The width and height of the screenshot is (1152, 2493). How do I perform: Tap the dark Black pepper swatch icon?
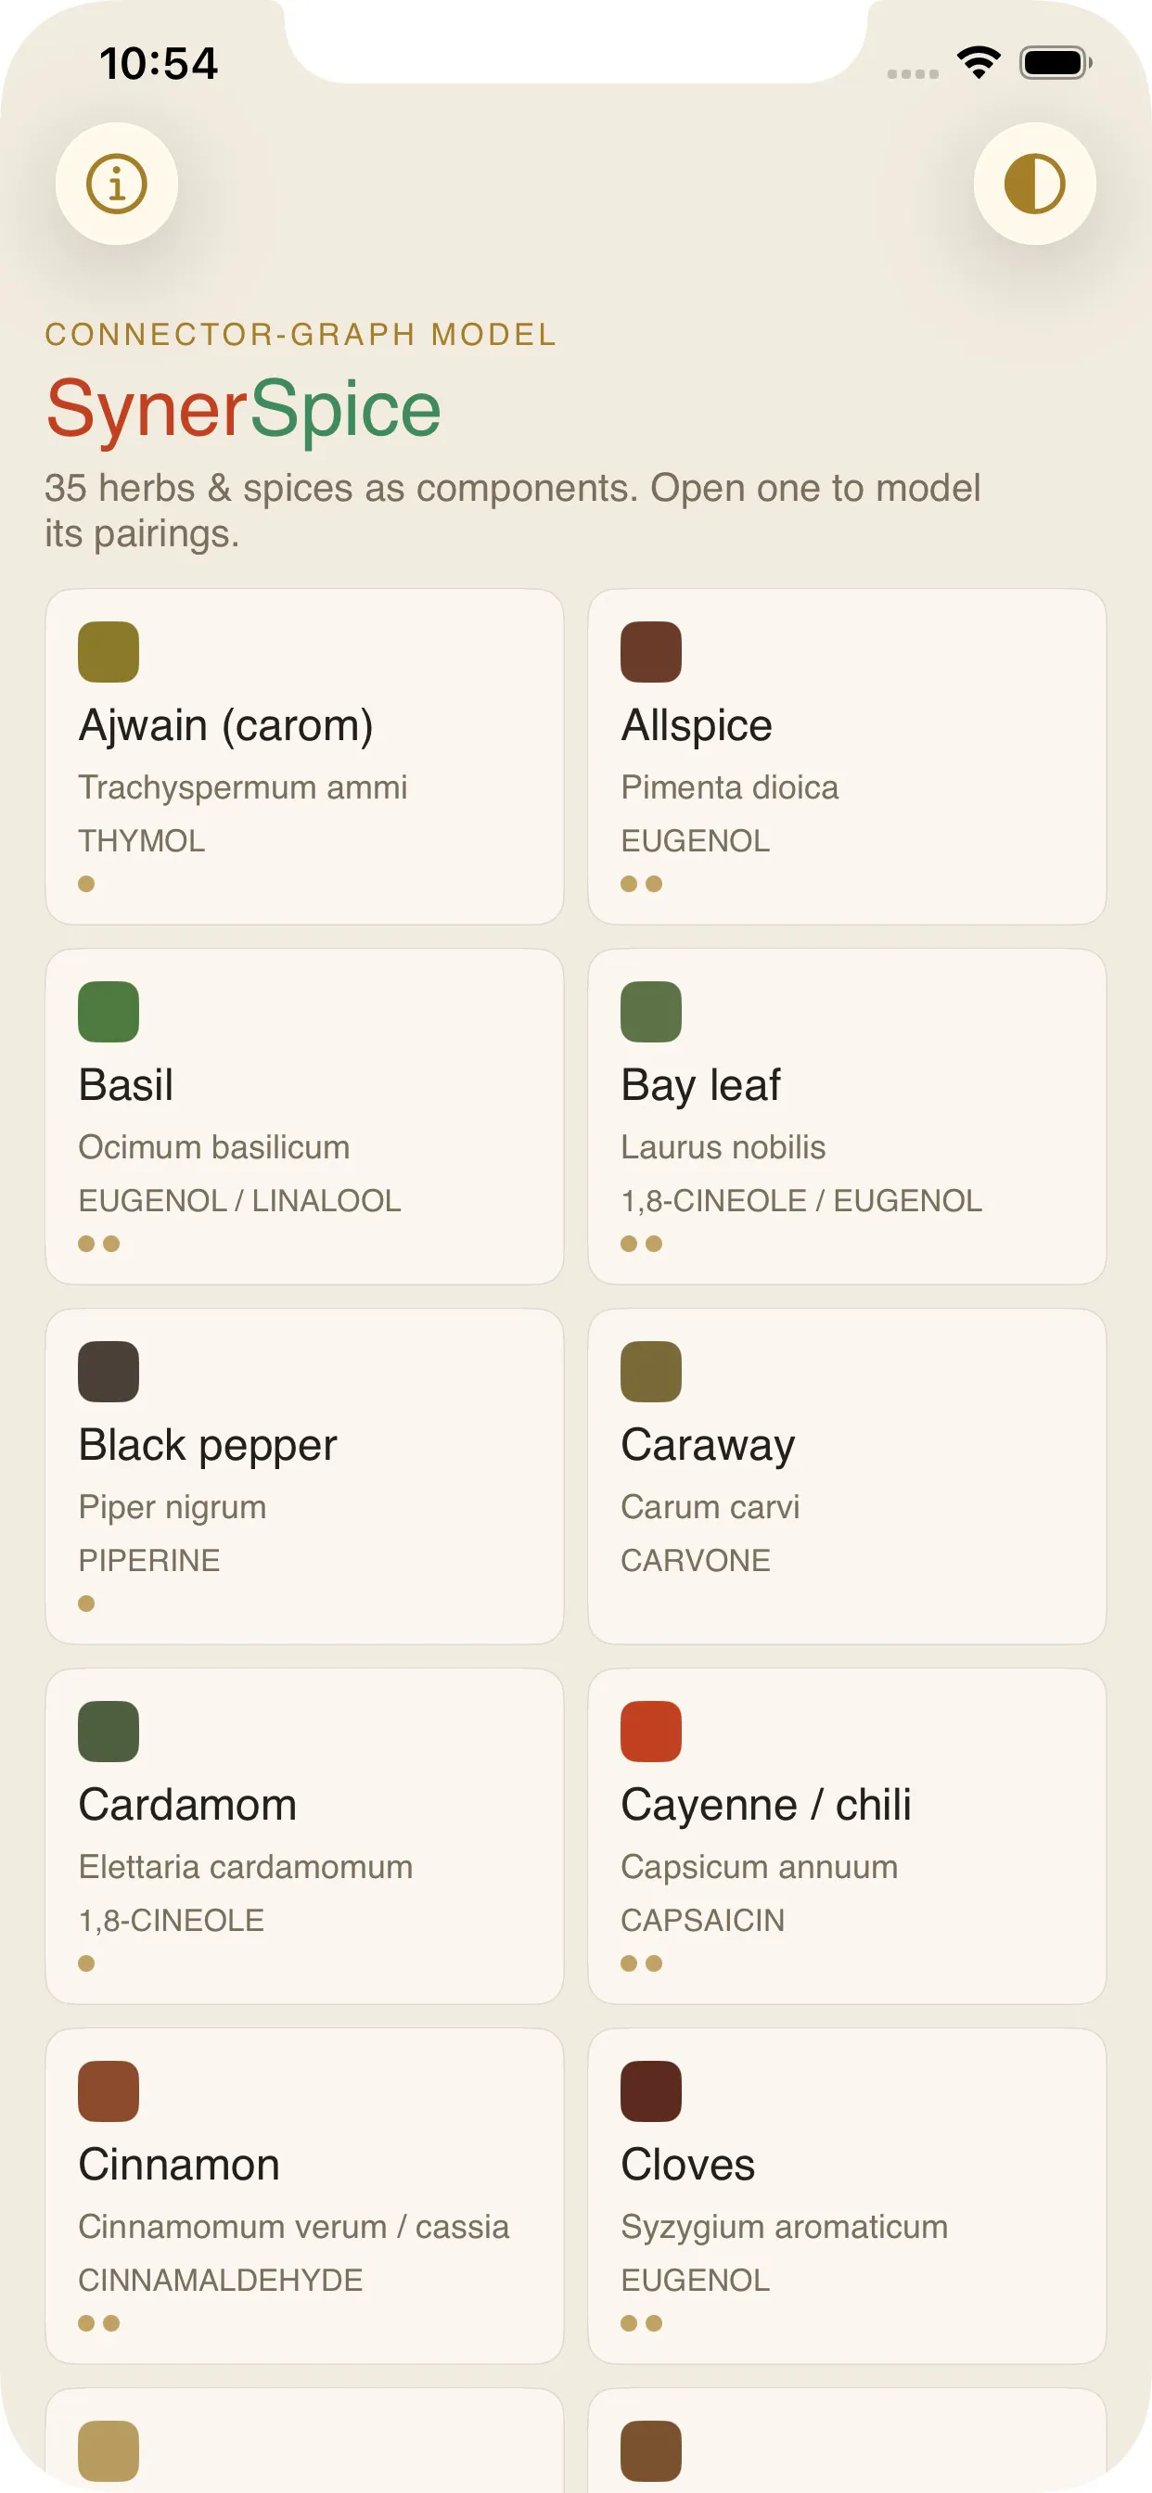pos(109,1373)
